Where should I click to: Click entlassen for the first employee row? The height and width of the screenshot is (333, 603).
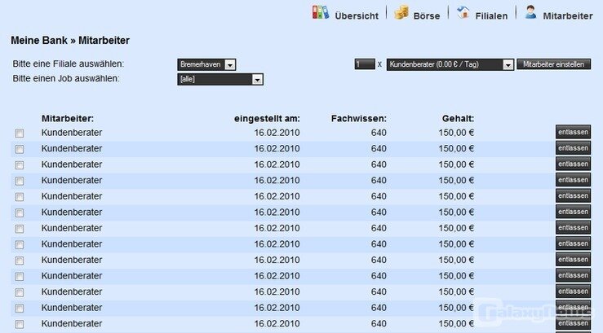(x=573, y=132)
